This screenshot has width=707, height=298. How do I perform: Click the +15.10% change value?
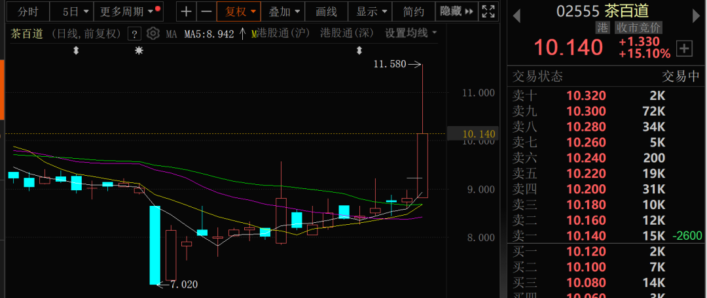[645, 54]
